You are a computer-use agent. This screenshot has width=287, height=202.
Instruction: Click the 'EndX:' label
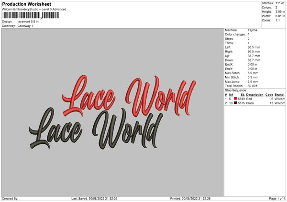pyautogui.click(x=229, y=64)
